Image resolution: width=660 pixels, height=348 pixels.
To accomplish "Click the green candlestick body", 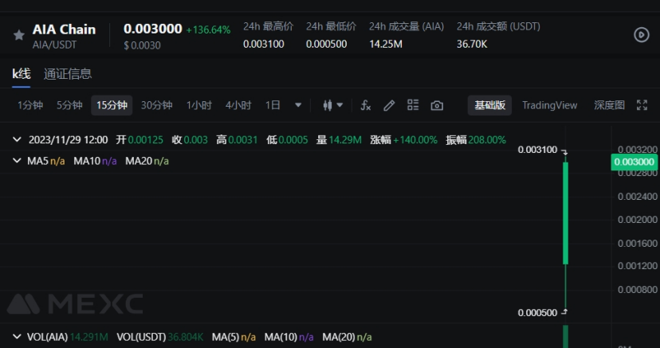I will tap(565, 213).
